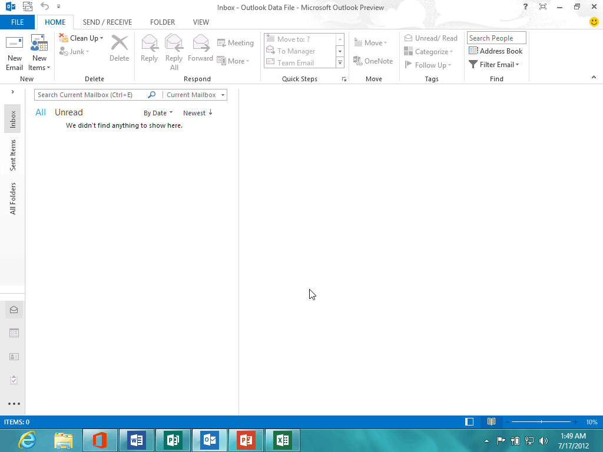Image resolution: width=603 pixels, height=452 pixels.
Task: Open the All Folders vertical tab
Action: [x=13, y=198]
